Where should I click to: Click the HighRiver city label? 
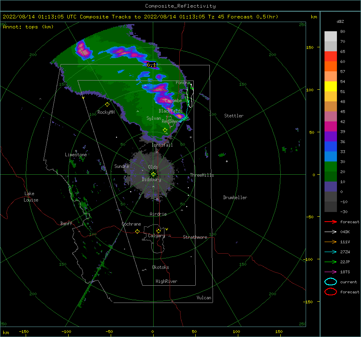point(166,281)
